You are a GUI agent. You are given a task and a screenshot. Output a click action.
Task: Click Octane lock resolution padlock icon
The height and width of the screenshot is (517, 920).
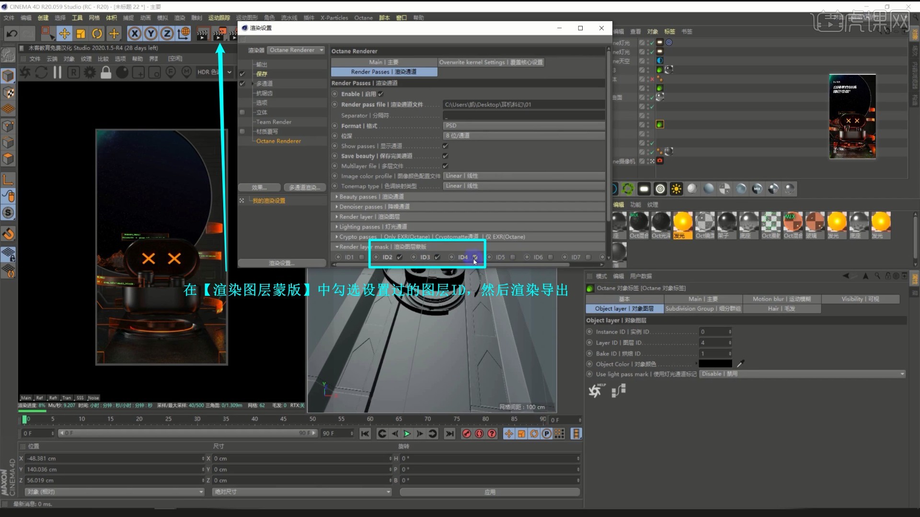tap(106, 72)
